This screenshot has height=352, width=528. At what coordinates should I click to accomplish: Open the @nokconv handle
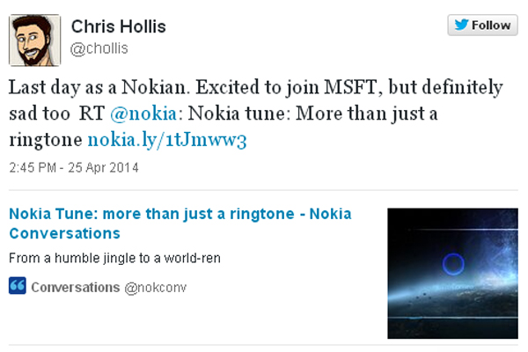click(x=155, y=287)
